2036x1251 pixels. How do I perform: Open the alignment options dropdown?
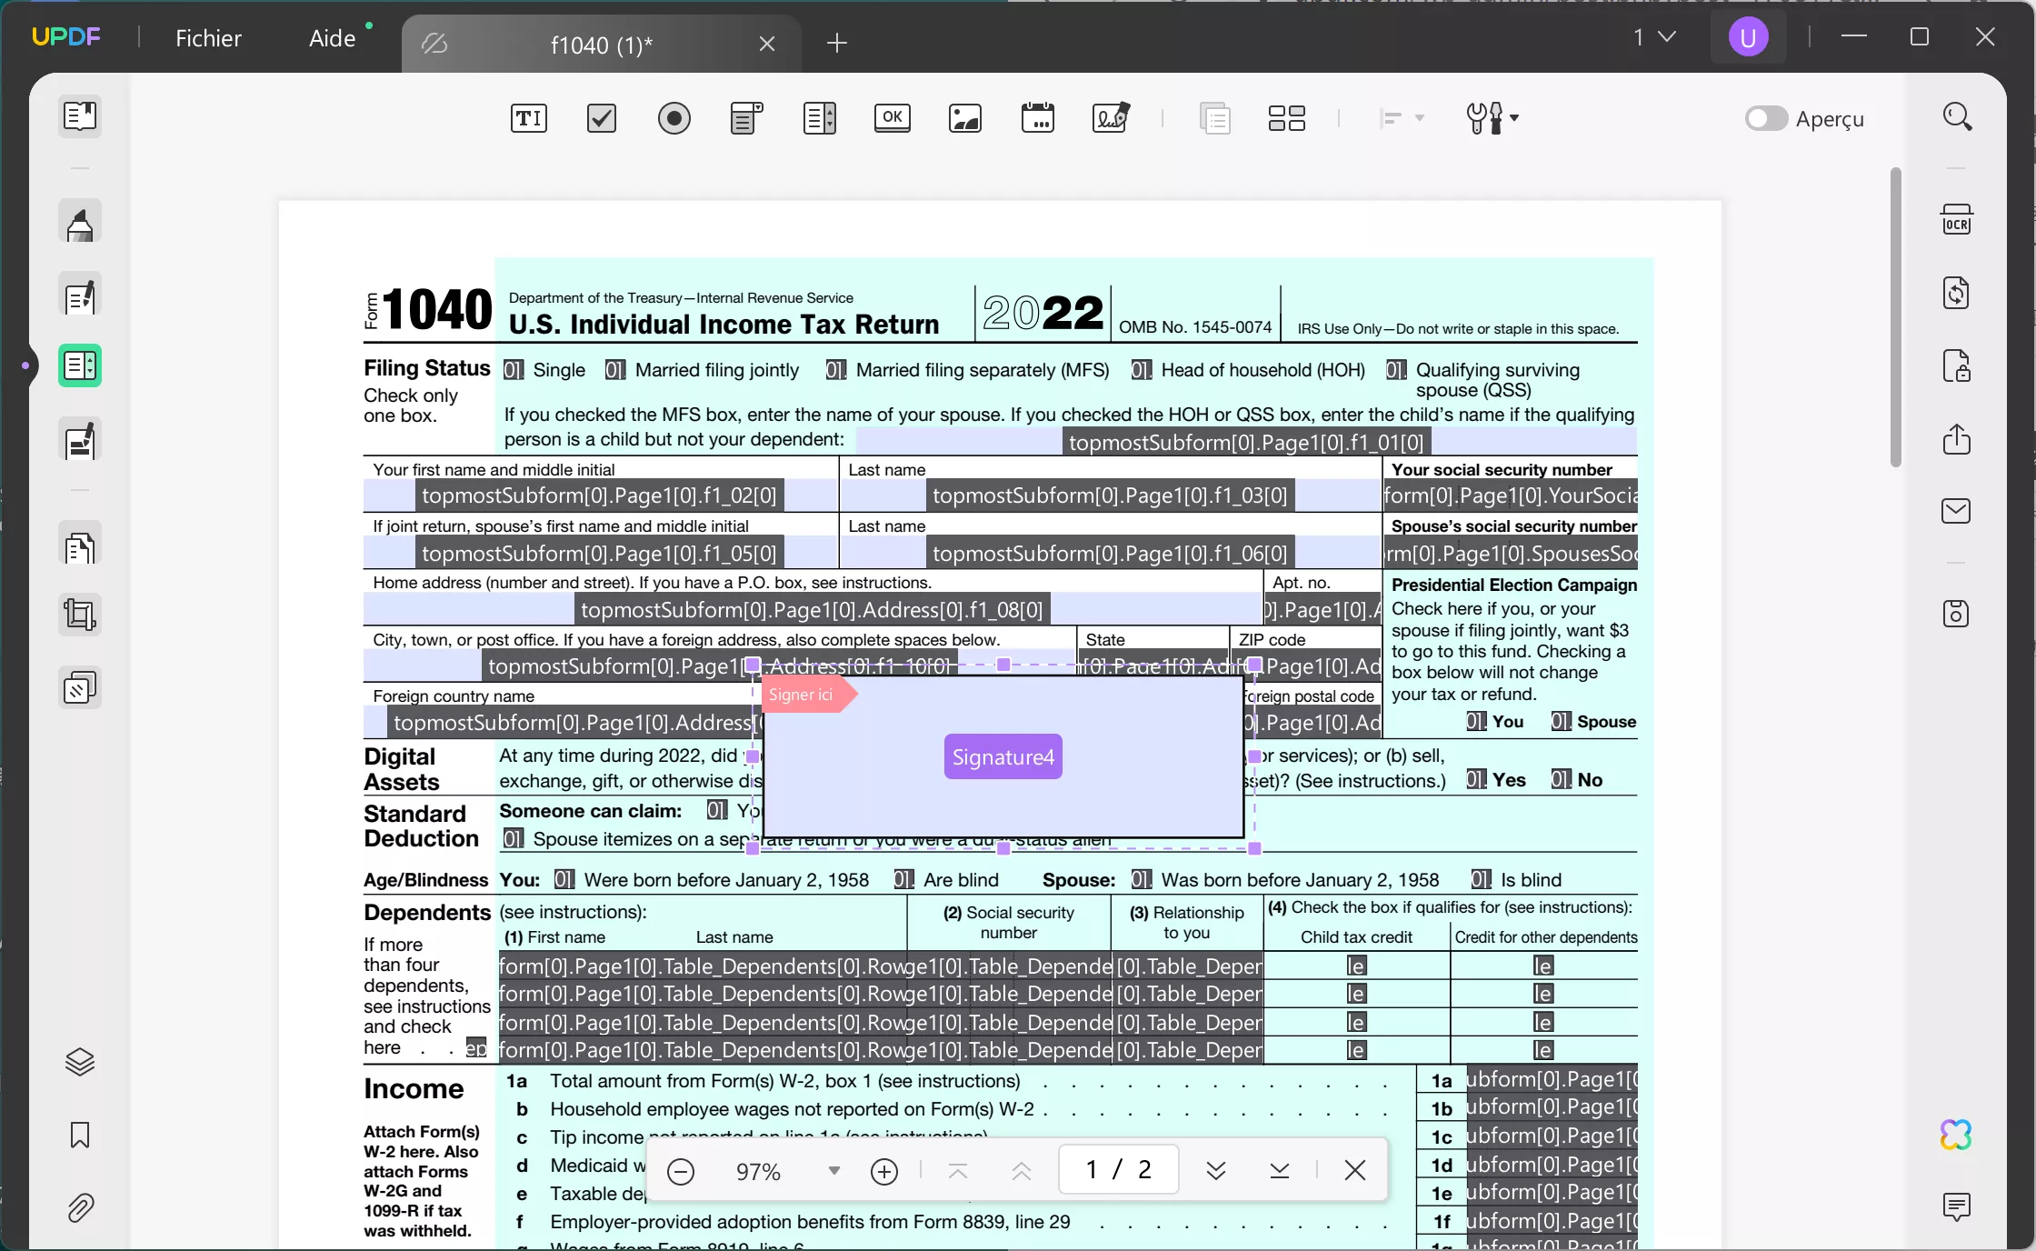(1402, 118)
